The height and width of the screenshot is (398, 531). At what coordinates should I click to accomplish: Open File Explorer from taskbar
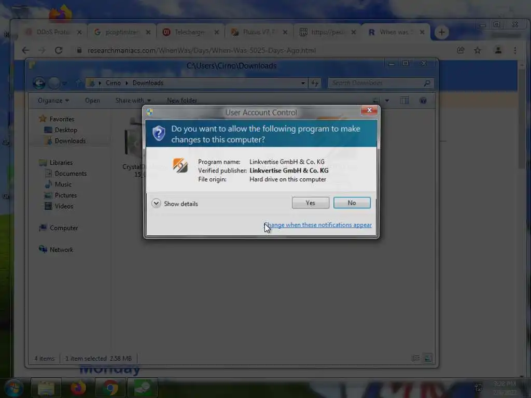click(46, 388)
